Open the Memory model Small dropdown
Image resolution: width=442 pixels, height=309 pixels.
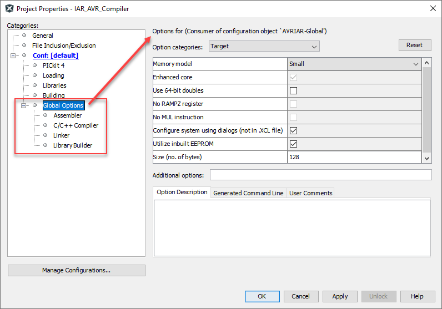355,64
